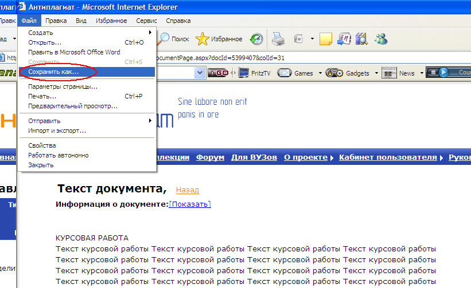Open the Gadgets dropdown arrow

(376, 73)
